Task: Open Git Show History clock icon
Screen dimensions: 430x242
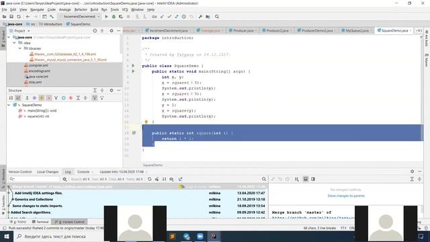Action: click(x=183, y=17)
